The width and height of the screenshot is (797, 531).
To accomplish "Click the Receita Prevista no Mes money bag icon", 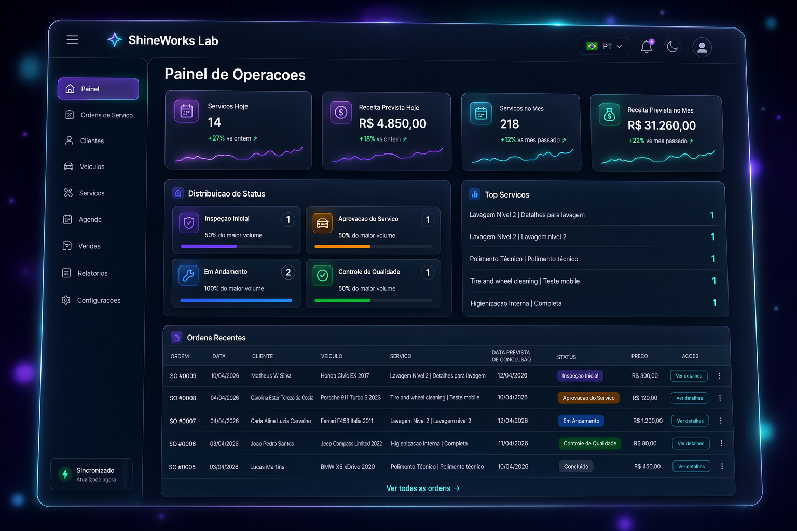I will pyautogui.click(x=610, y=115).
